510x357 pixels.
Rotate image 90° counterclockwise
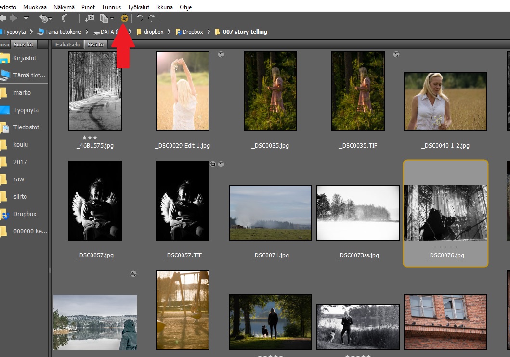[140, 18]
